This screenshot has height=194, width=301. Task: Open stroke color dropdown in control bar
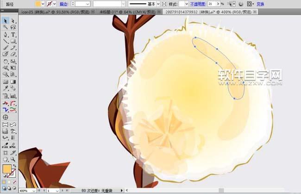pos(55,4)
